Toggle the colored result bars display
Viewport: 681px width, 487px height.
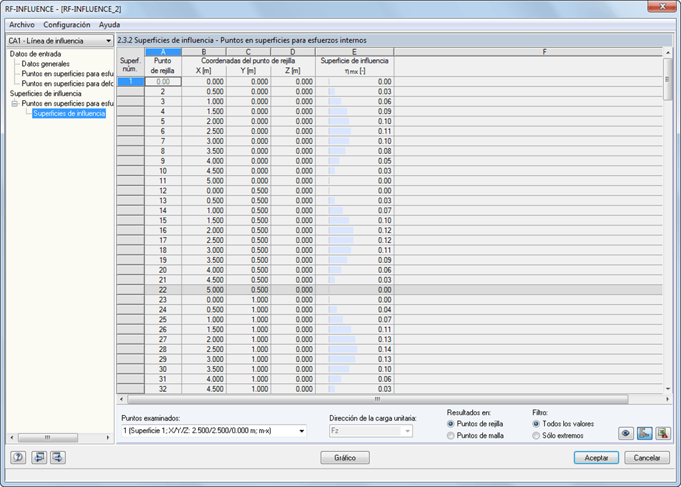(x=644, y=433)
